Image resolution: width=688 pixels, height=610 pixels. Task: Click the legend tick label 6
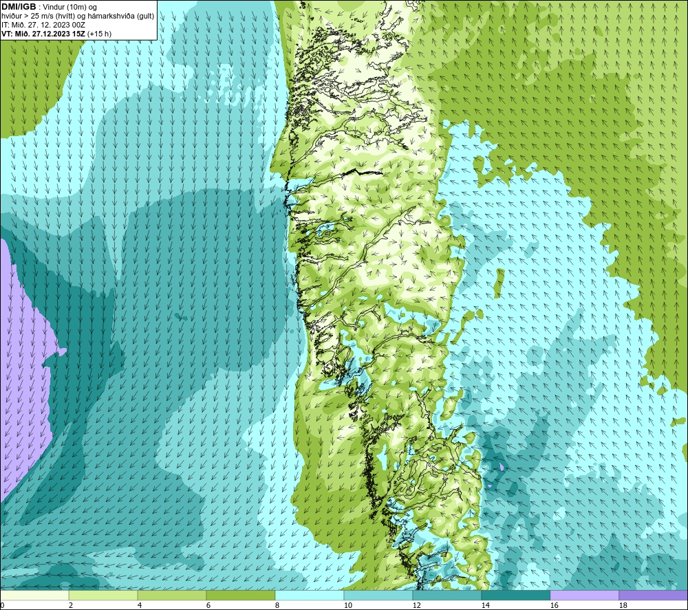click(x=208, y=606)
